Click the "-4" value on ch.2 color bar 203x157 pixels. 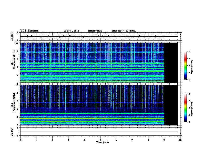[189, 101]
